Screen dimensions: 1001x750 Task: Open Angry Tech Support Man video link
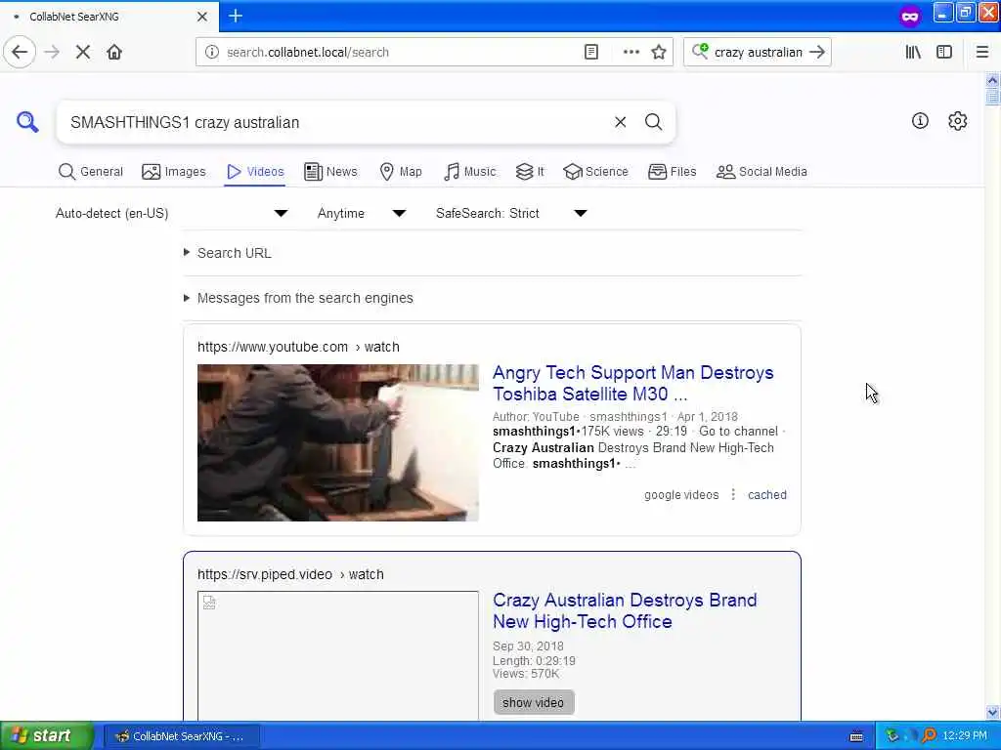coord(632,383)
